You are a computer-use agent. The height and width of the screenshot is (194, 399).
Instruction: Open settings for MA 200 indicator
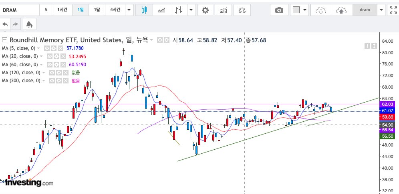[x=59, y=81]
